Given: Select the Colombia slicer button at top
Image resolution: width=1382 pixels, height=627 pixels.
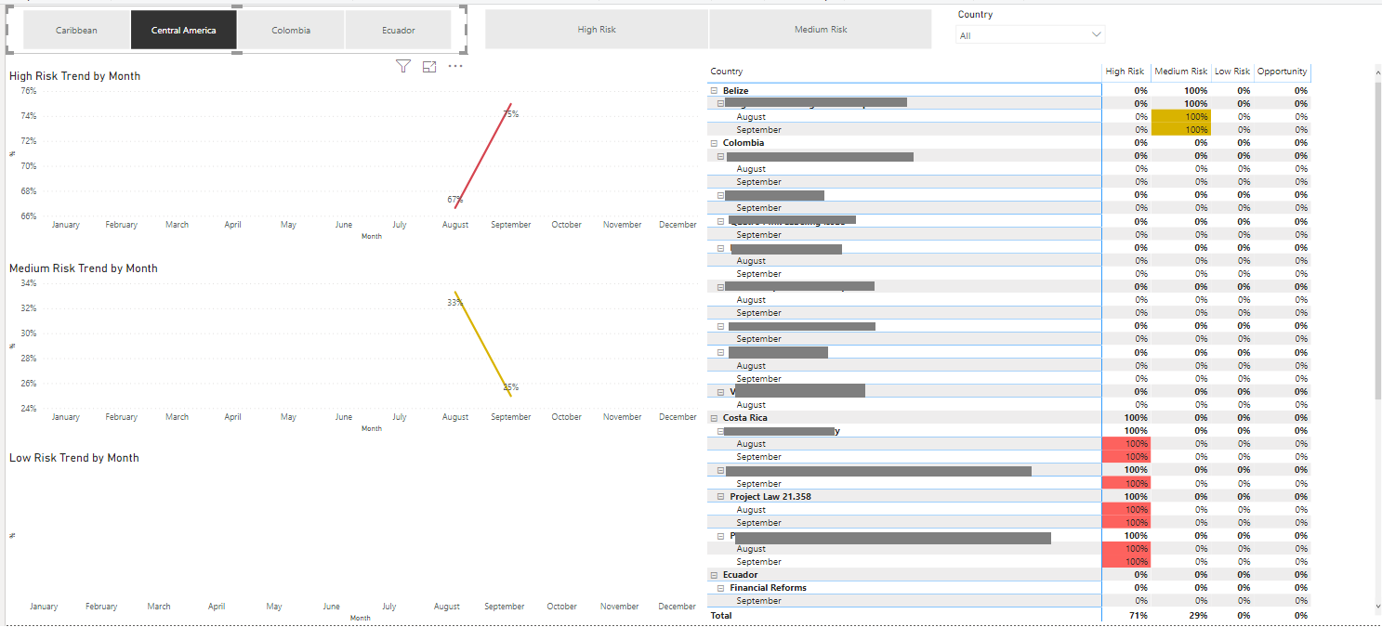Looking at the screenshot, I should tap(291, 30).
